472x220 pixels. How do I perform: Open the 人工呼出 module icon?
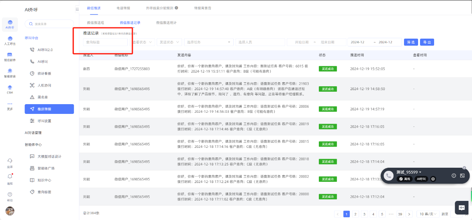click(10, 40)
